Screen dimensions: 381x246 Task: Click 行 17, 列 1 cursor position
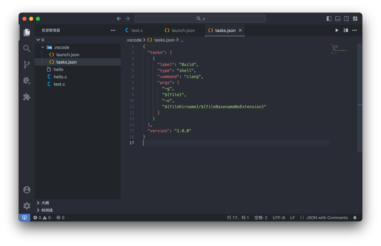click(x=238, y=218)
